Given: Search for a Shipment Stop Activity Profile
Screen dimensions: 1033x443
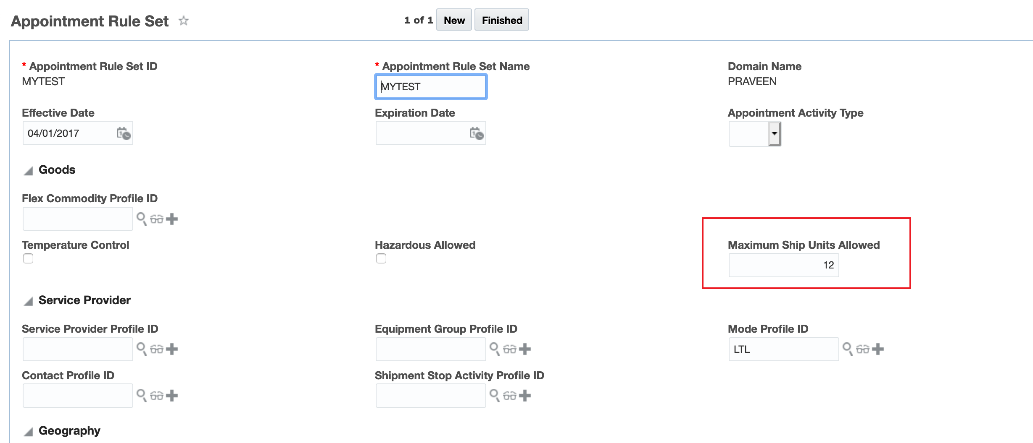Looking at the screenshot, I should 495,396.
